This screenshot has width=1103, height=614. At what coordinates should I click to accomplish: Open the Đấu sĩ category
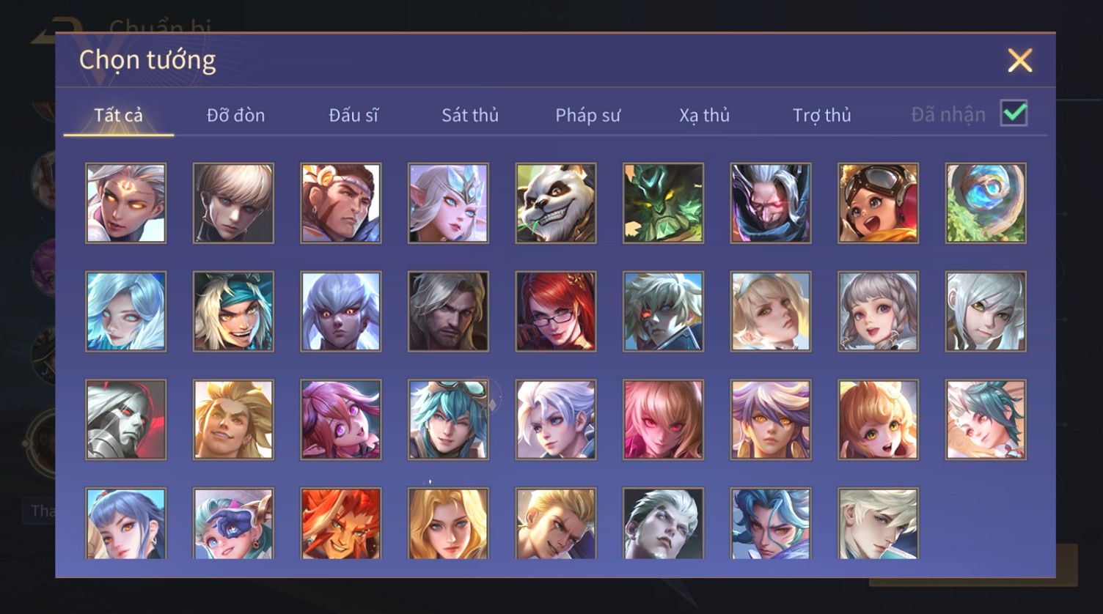(x=353, y=115)
